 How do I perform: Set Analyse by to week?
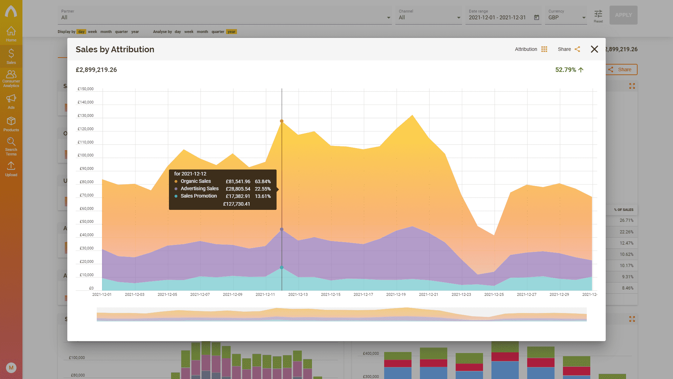click(x=189, y=32)
